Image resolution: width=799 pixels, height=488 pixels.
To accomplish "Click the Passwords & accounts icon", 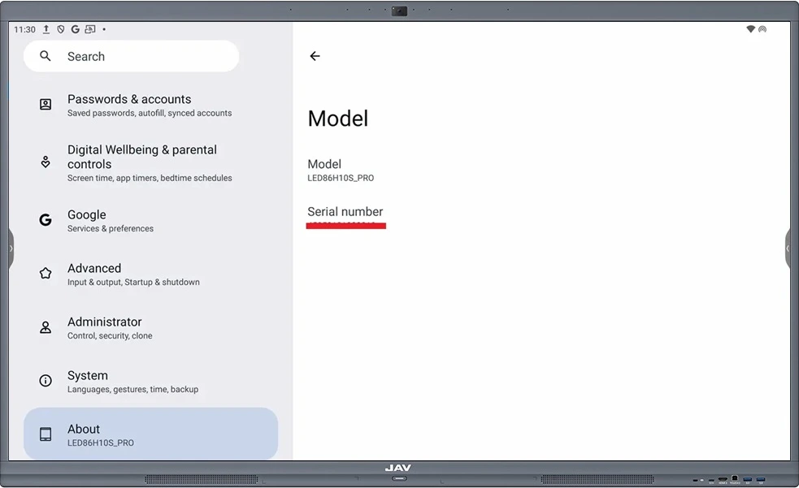I will point(46,105).
